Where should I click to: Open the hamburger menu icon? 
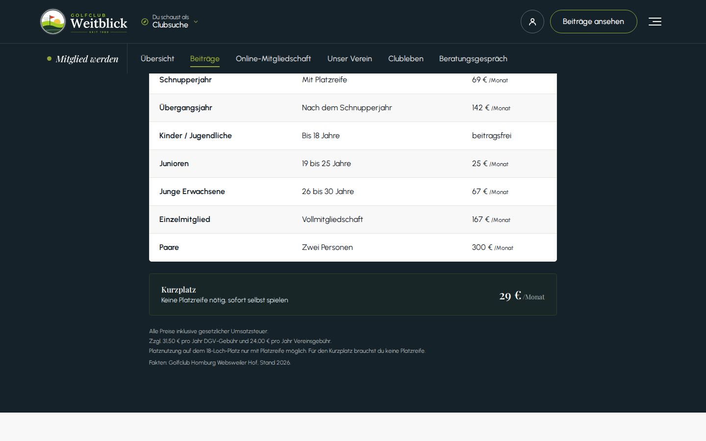tap(655, 22)
